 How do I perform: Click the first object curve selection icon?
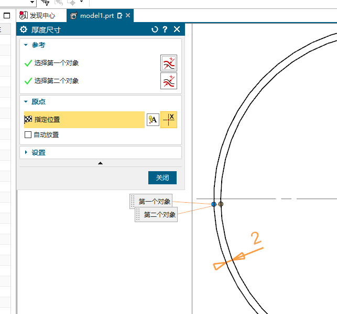point(168,63)
